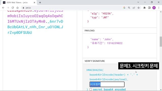Viewport: 162px width, 91px height.
Task: Click the PAYLOAD: section heading
Action: pyautogui.click(x=90, y=31)
